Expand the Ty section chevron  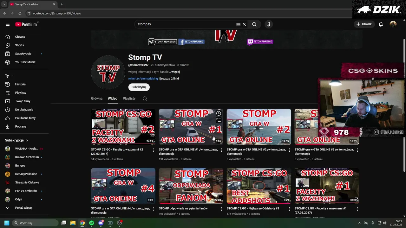click(12, 76)
